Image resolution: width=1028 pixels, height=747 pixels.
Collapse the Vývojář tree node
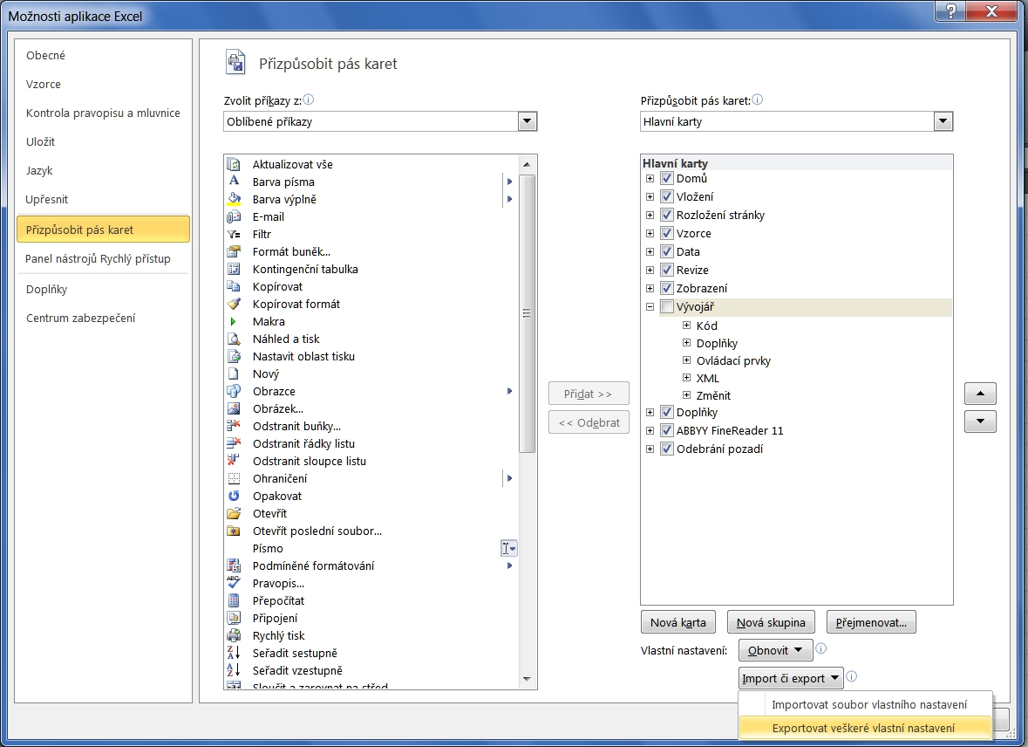(x=650, y=306)
